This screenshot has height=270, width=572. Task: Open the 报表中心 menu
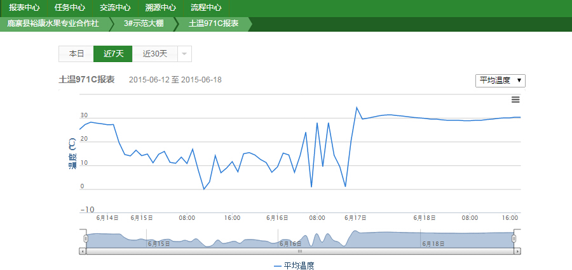pyautogui.click(x=25, y=8)
